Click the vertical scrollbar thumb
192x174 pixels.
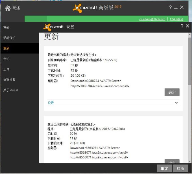pos(189,61)
